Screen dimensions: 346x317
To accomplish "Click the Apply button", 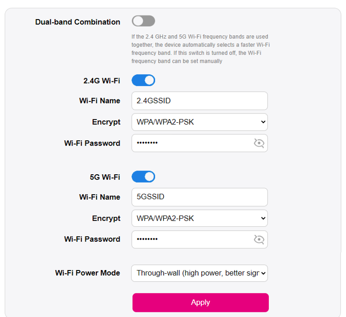I will coord(200,303).
